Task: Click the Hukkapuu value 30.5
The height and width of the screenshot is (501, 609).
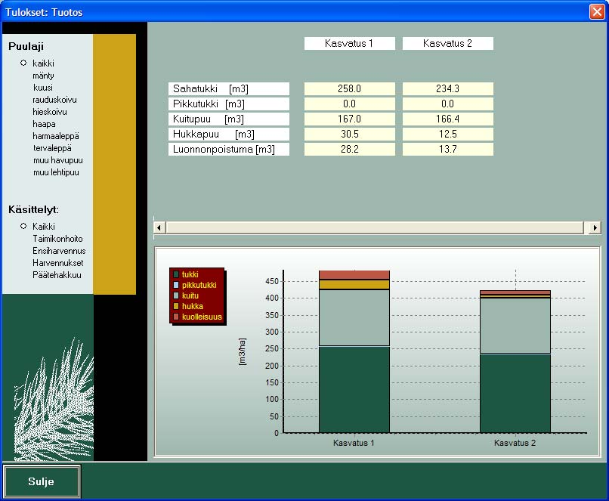Action: coord(350,135)
